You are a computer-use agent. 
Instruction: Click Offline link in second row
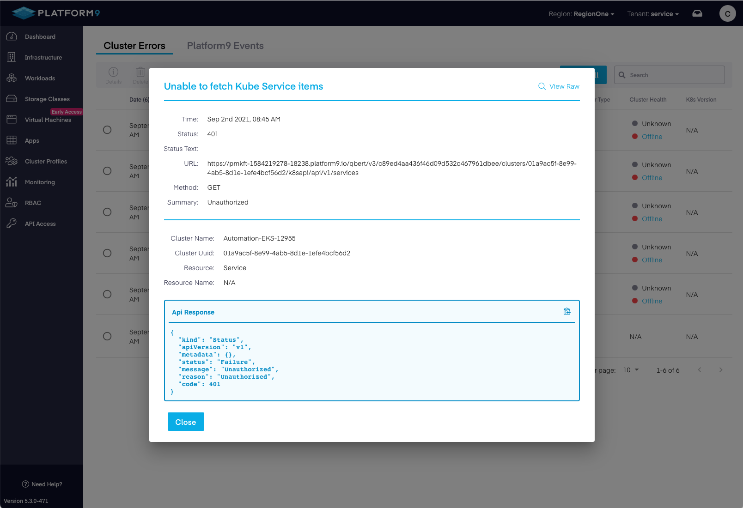[x=652, y=178]
